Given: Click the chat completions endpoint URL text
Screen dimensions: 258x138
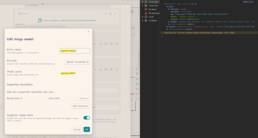Looking at the screenshot, I should 41,27.
